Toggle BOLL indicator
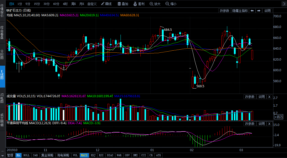The height and width of the screenshot is (158, 287). [x=26, y=155]
